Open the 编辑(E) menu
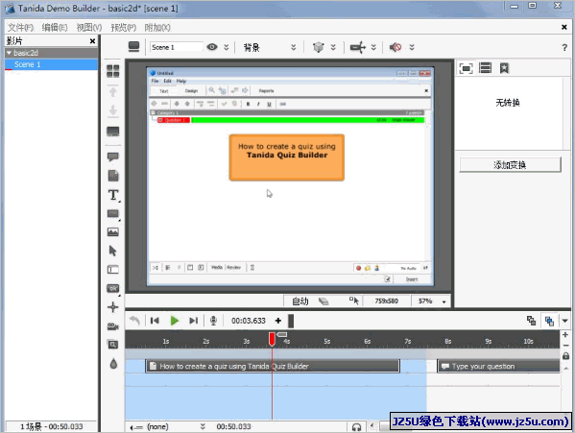 coord(55,28)
